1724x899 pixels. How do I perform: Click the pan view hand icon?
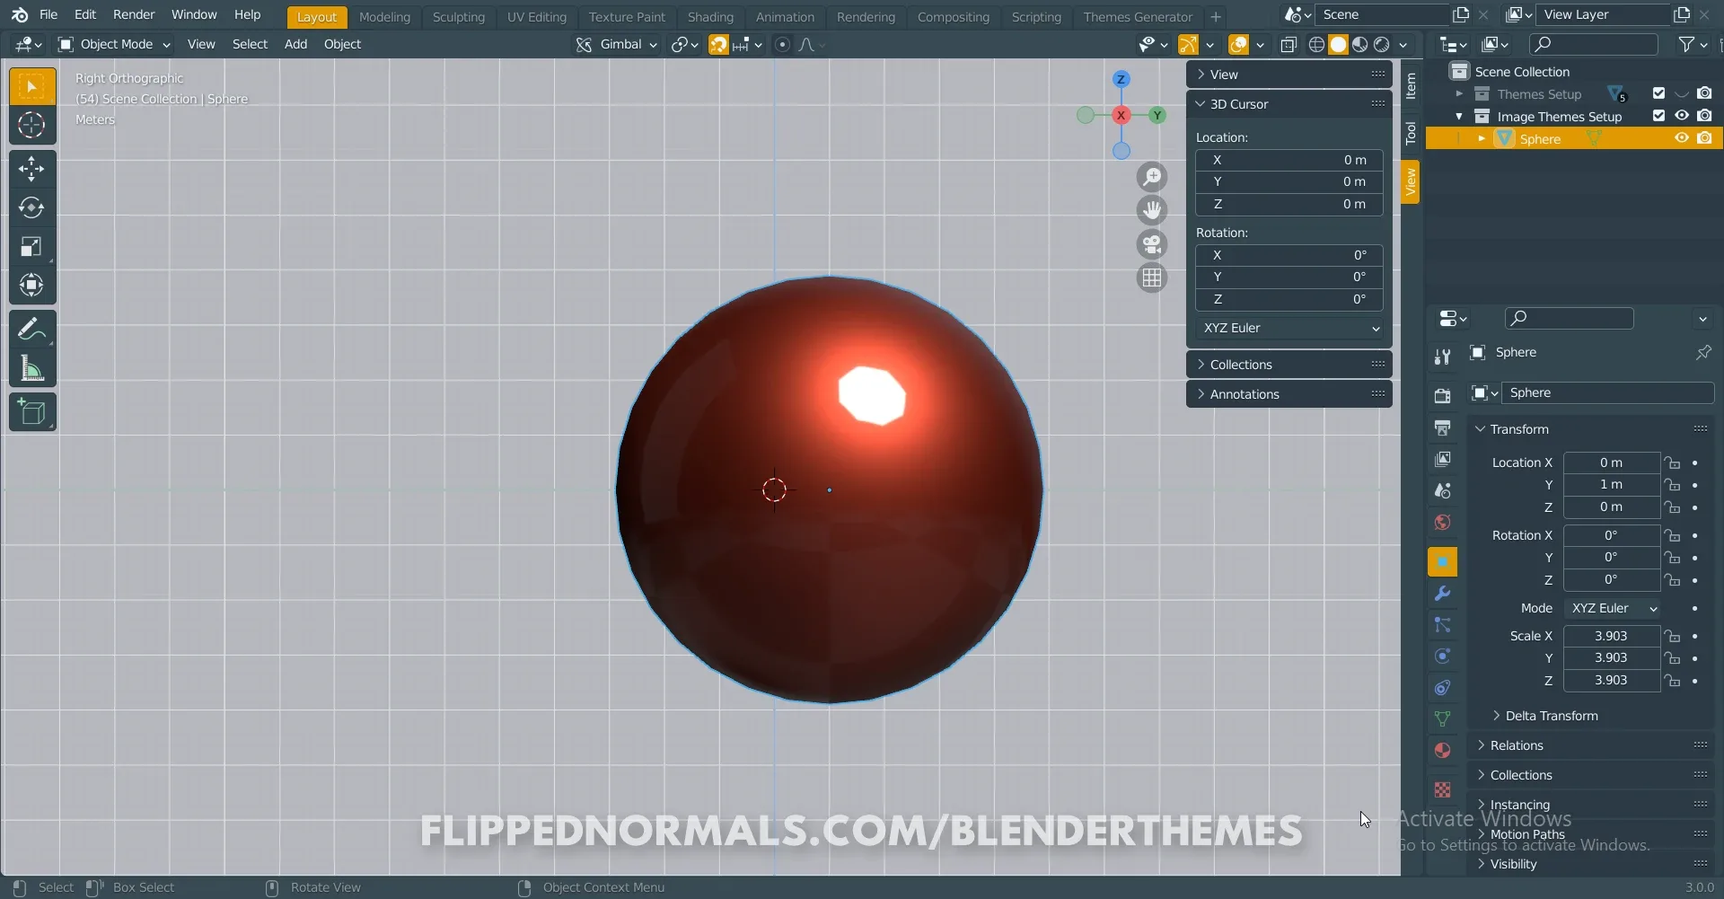[x=1152, y=210]
